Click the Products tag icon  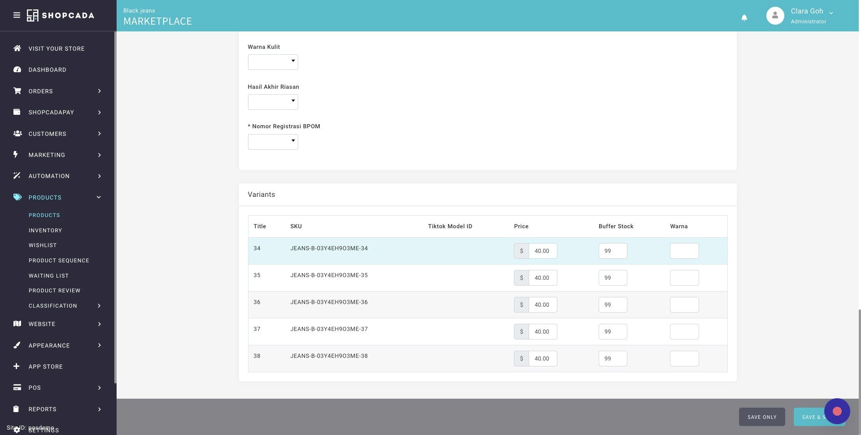[17, 197]
